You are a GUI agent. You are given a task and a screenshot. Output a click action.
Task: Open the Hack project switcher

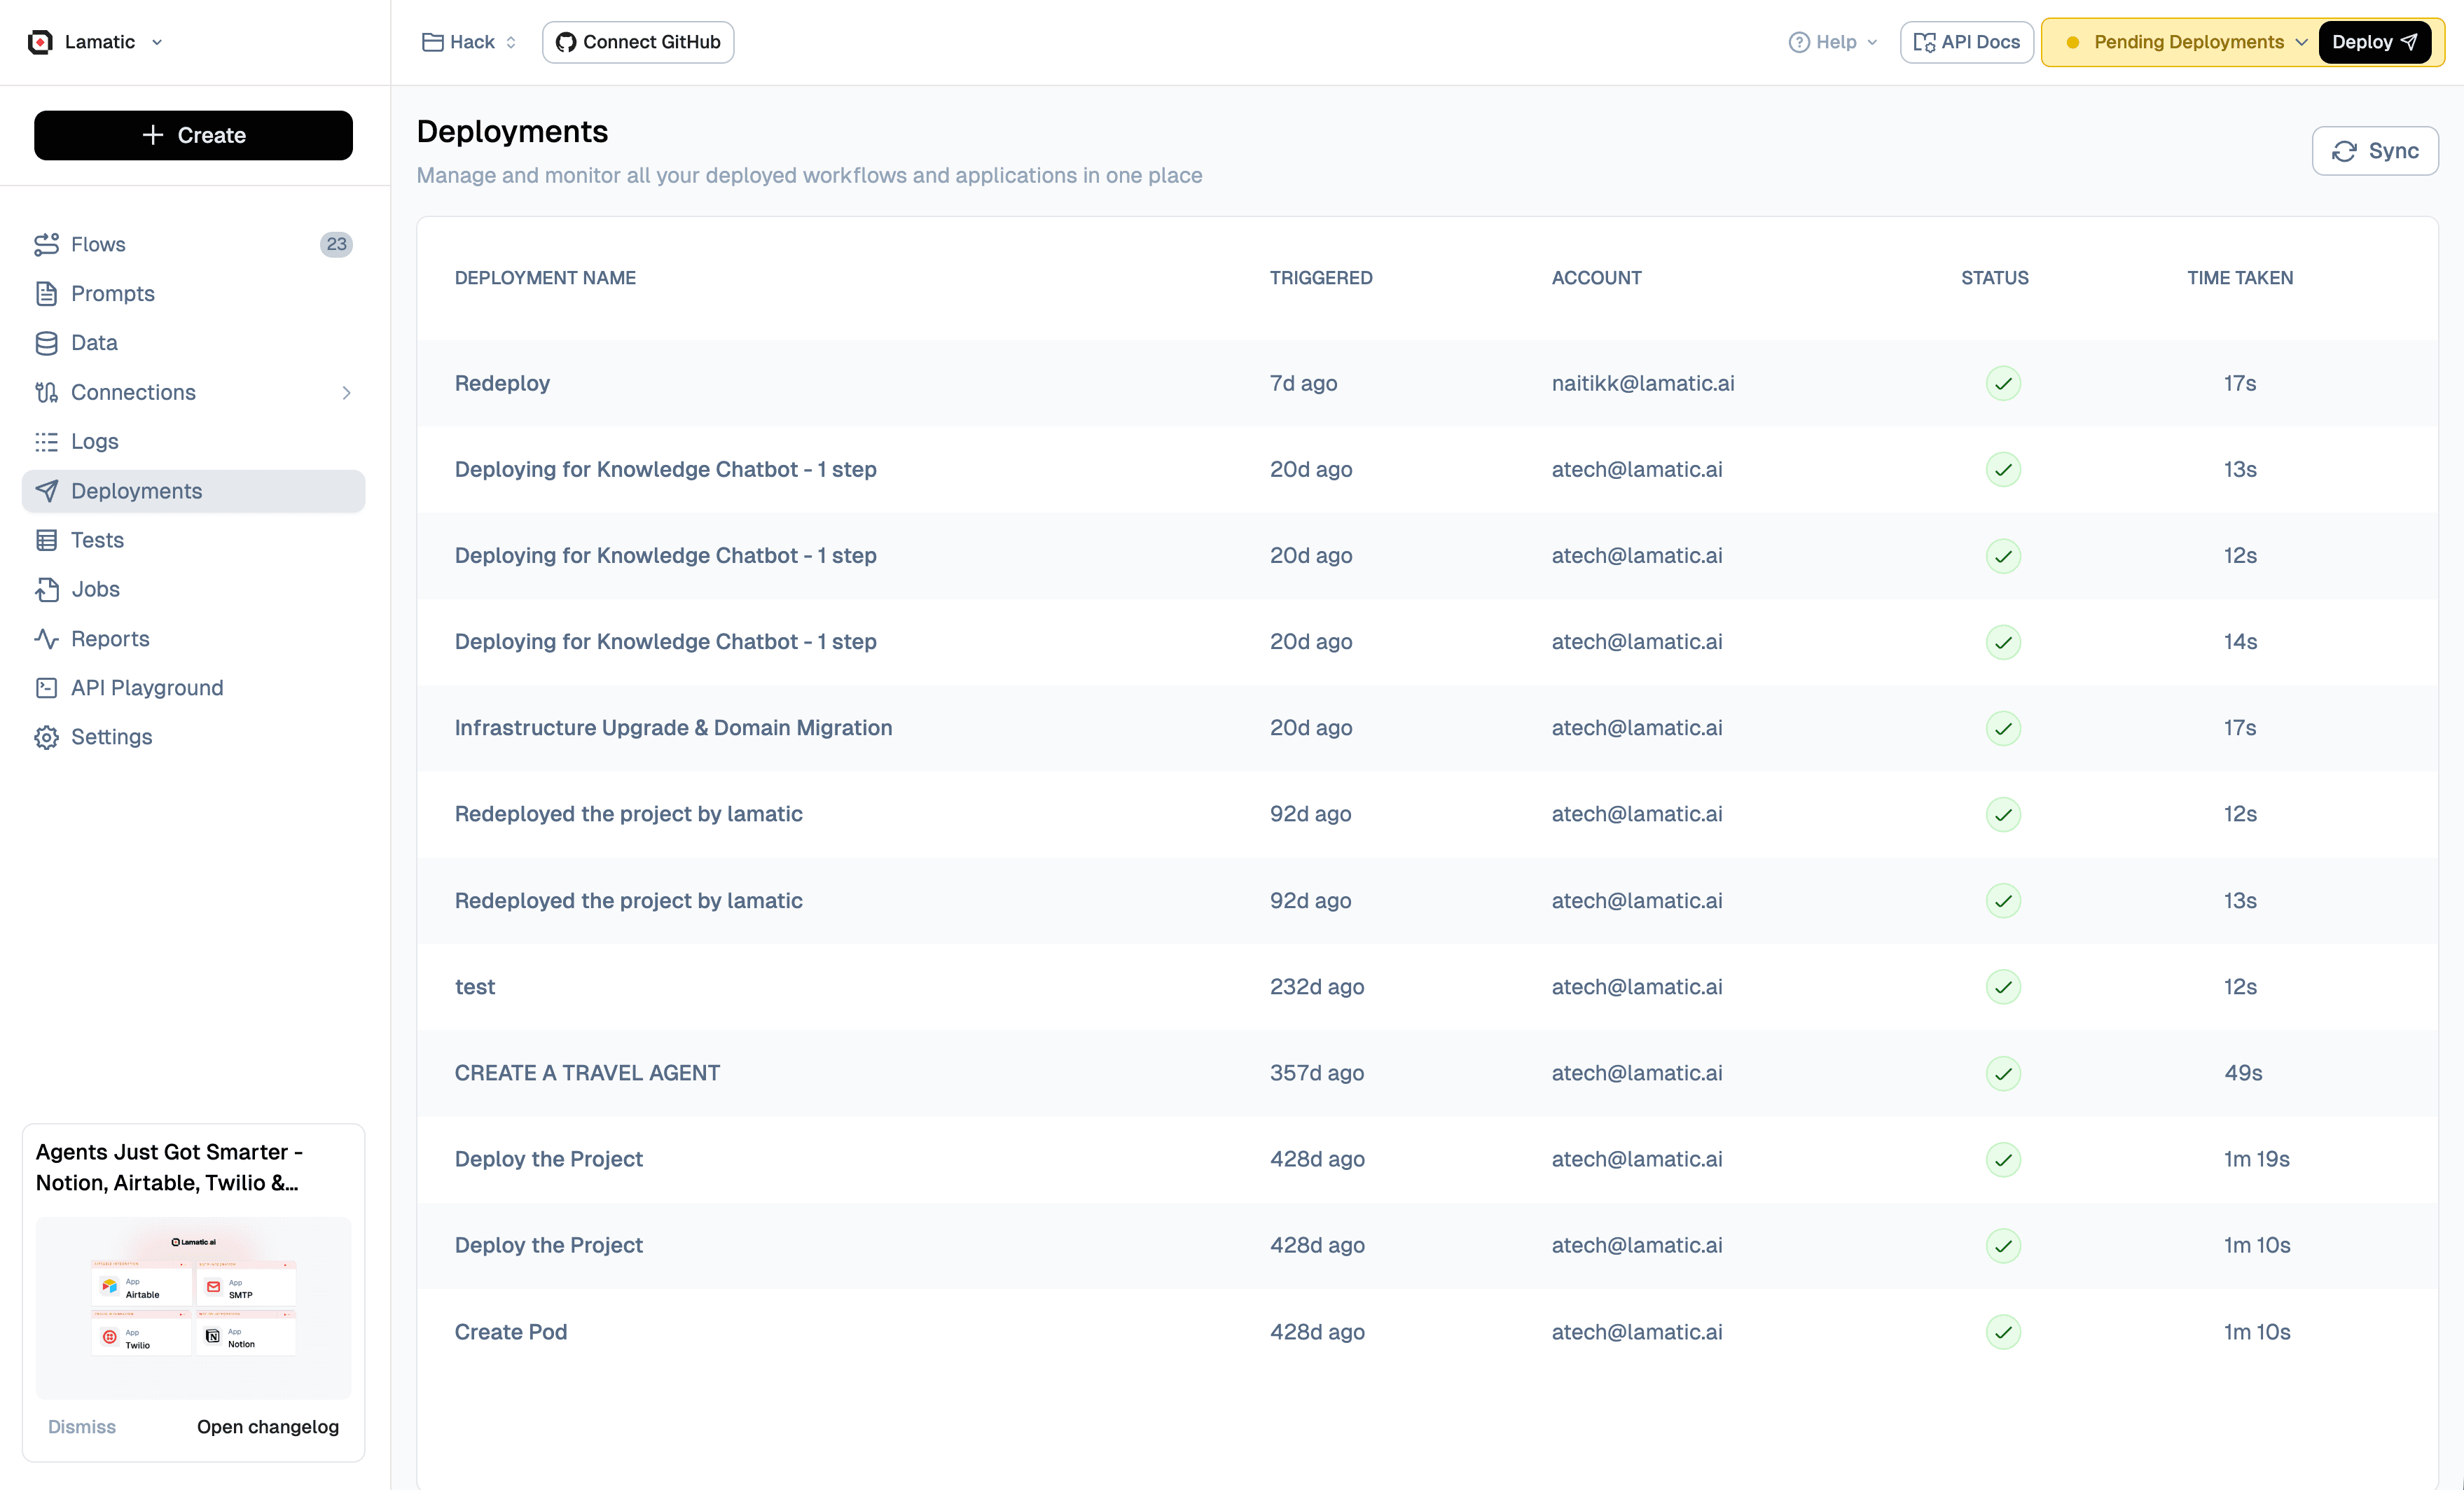tap(470, 42)
